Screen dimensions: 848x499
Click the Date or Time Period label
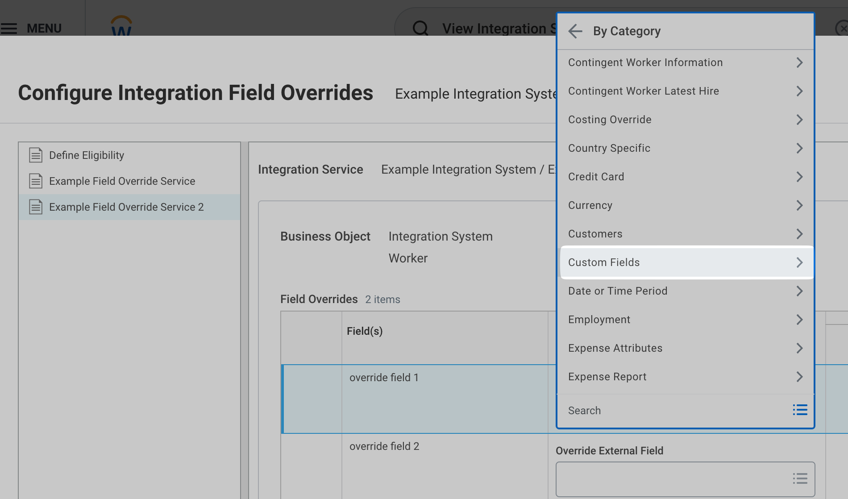point(618,291)
